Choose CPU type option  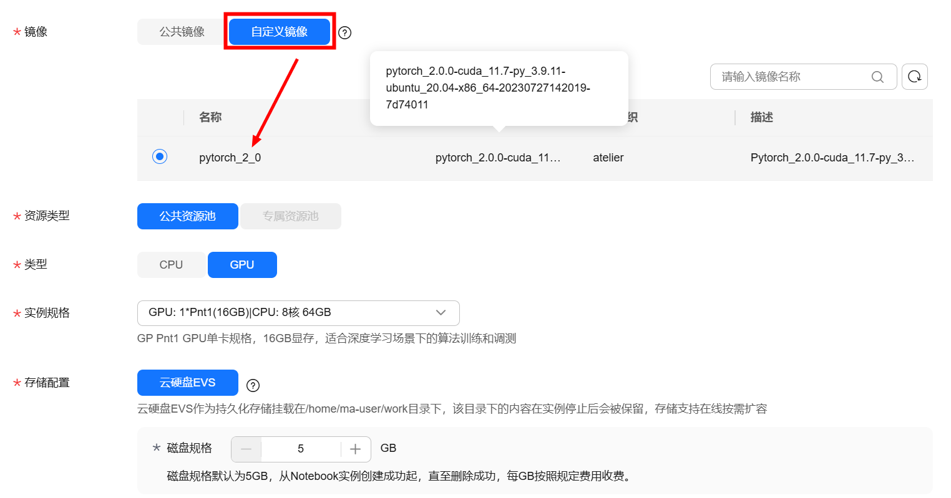[x=171, y=265]
